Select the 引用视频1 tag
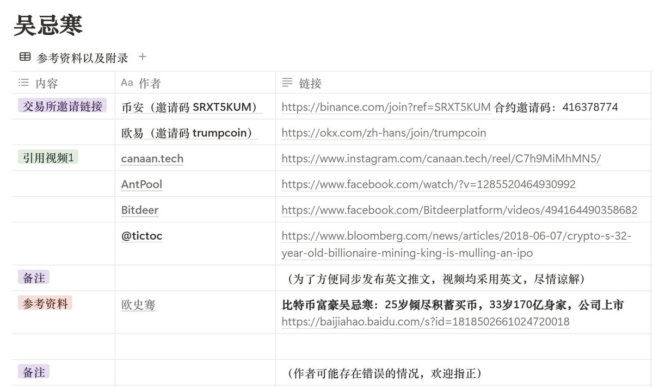The height and width of the screenshot is (388, 653). pyautogui.click(x=48, y=158)
